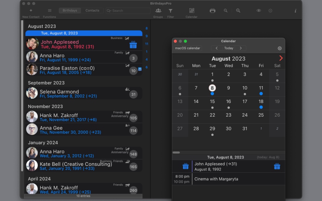322x201 pixels.
Task: Click the (today: Aug 8) label
Action: pyautogui.click(x=268, y=157)
